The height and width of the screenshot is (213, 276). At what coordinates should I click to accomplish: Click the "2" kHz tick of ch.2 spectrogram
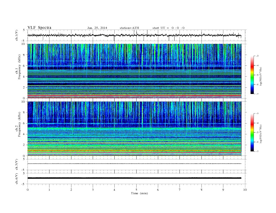coord(24,145)
